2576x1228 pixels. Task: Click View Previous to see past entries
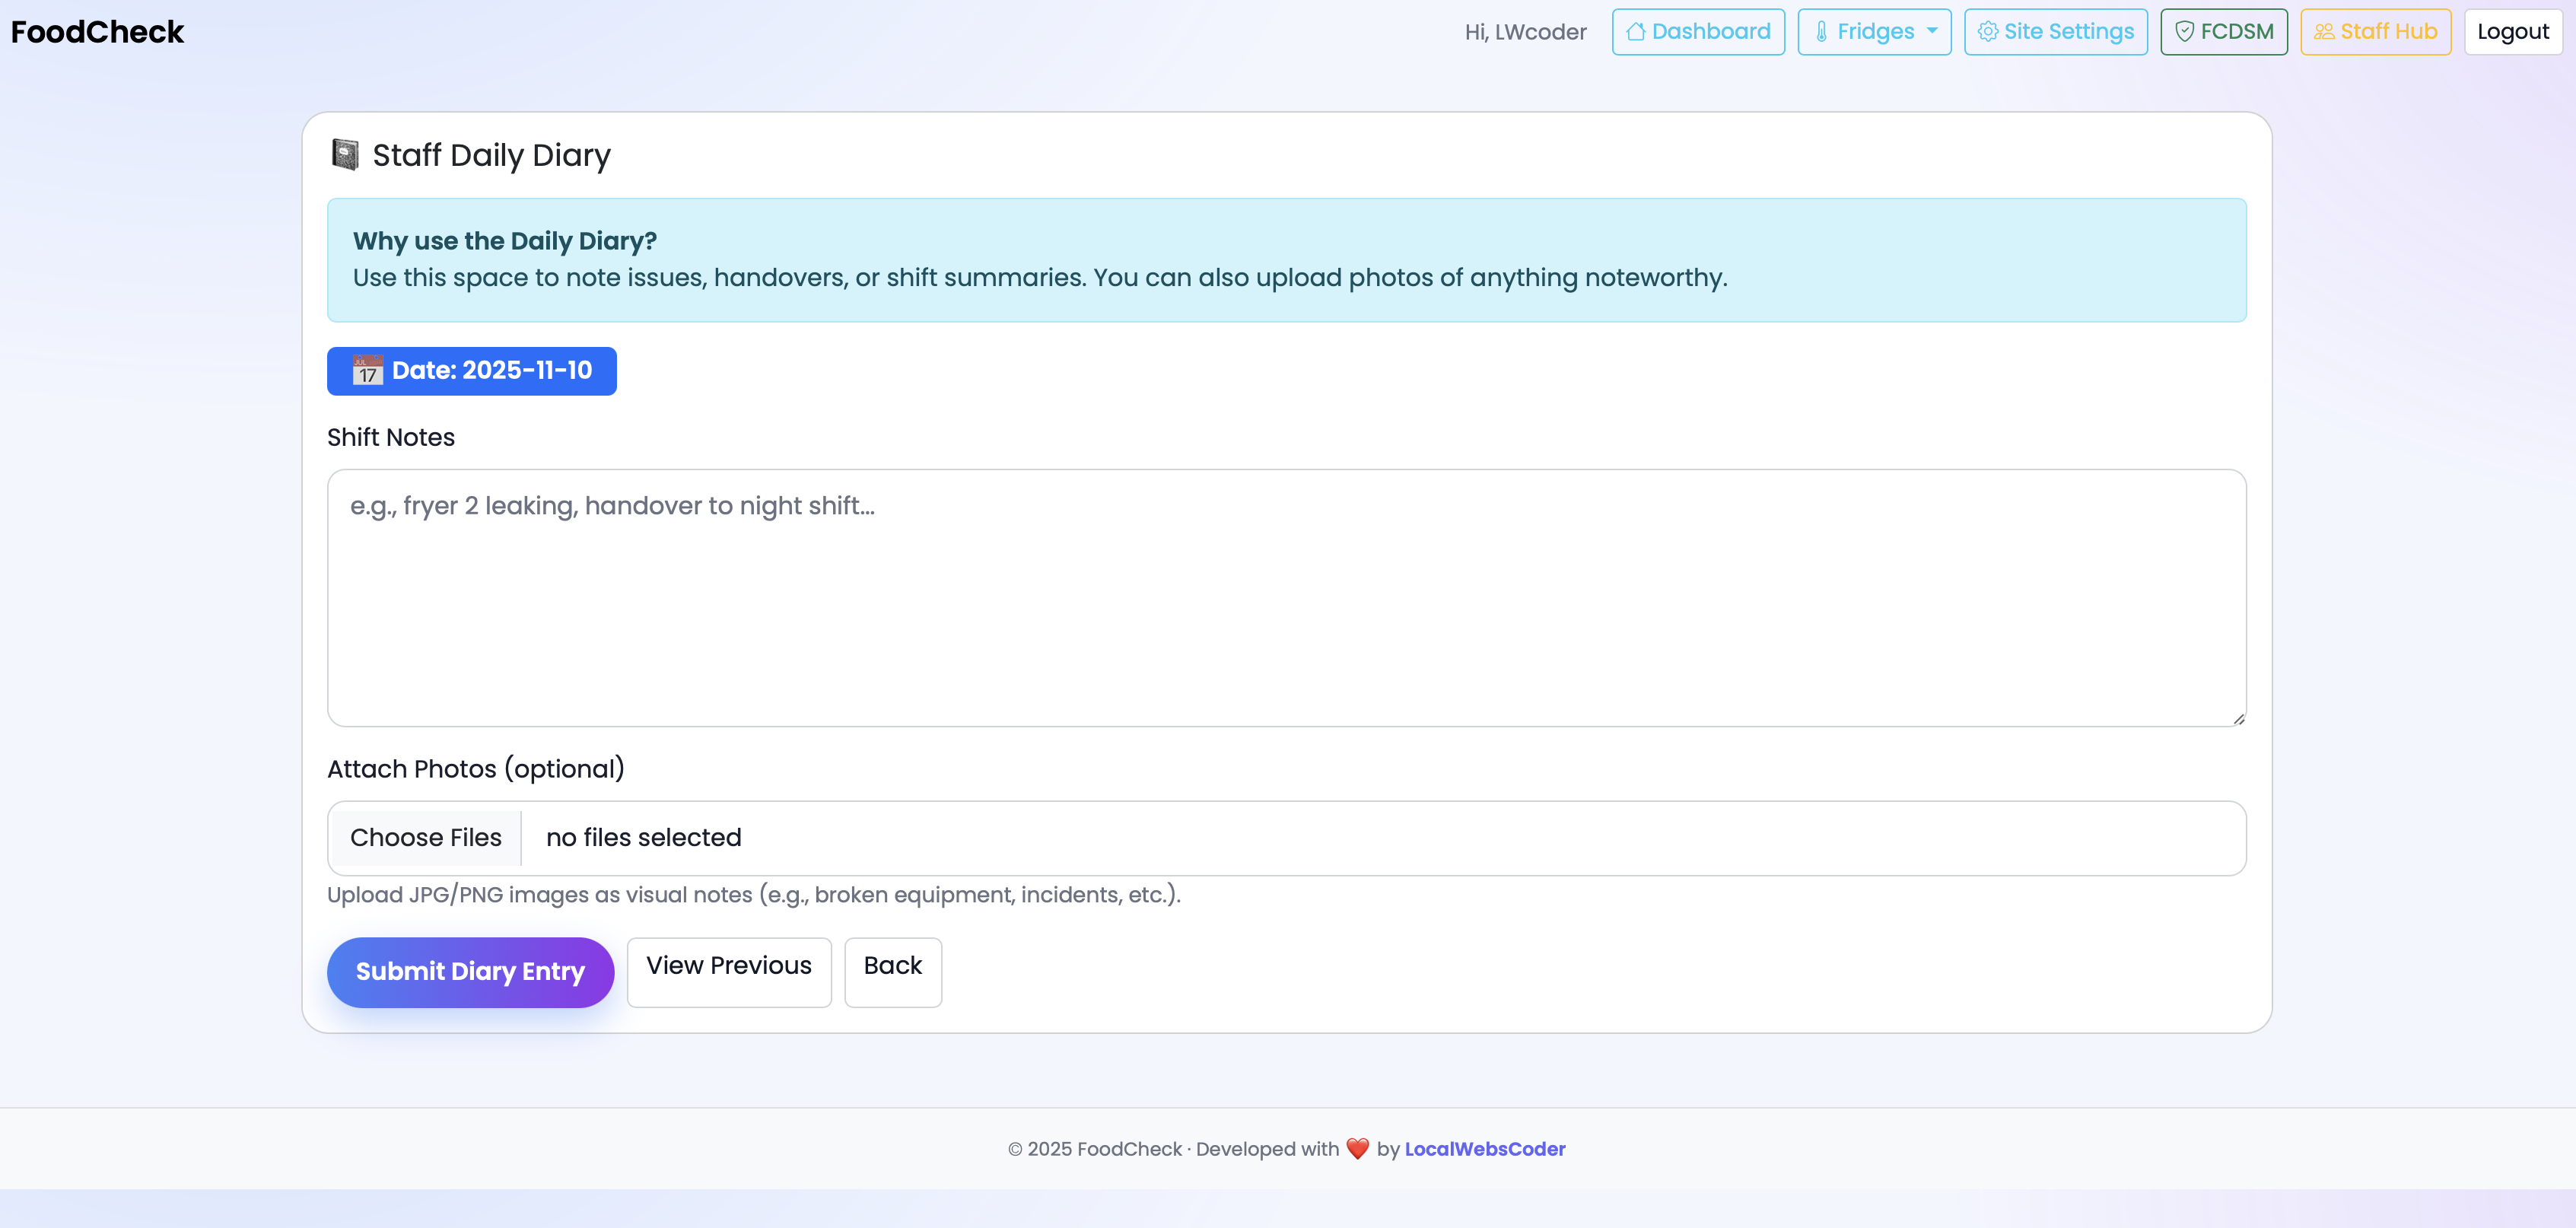click(x=729, y=971)
